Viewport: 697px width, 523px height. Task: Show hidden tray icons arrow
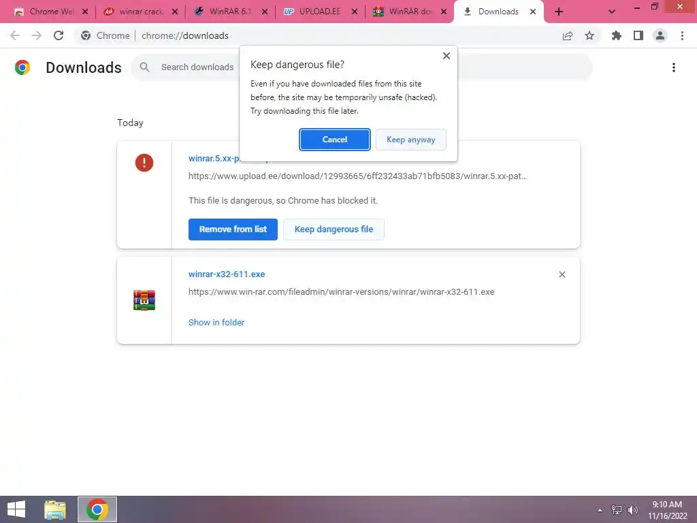tap(600, 510)
